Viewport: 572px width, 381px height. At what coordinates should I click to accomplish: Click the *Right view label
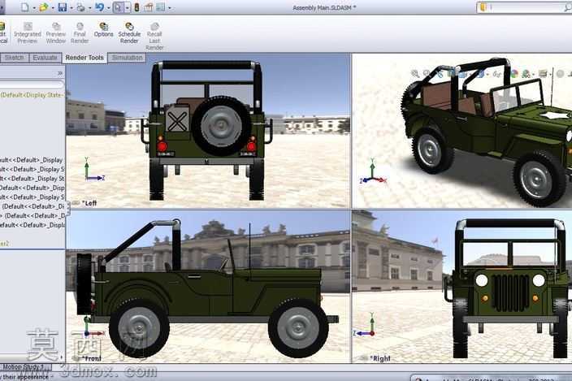(x=379, y=358)
